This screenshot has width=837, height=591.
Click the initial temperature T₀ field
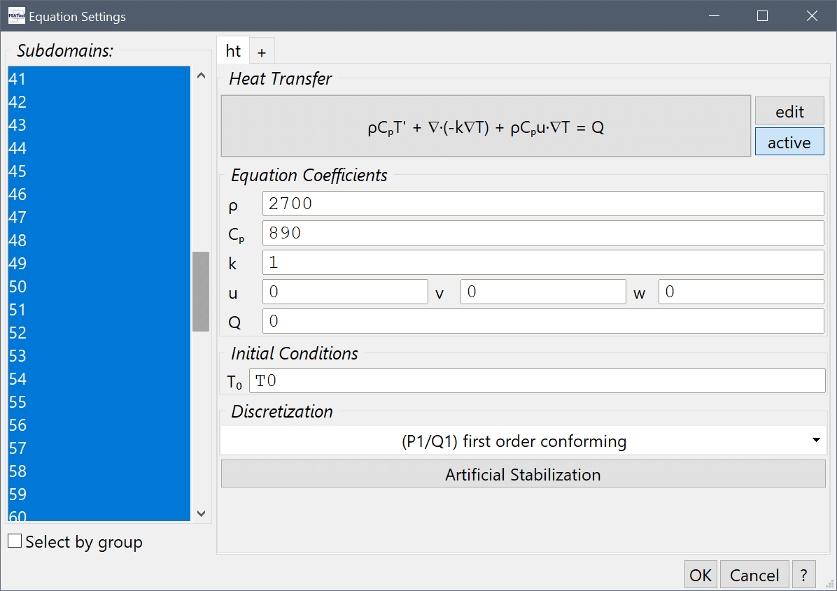[x=537, y=381]
